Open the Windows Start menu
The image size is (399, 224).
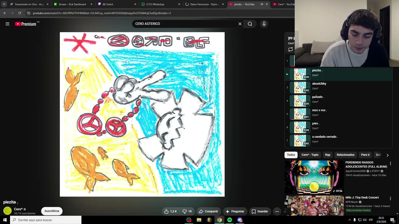[x=5, y=220]
